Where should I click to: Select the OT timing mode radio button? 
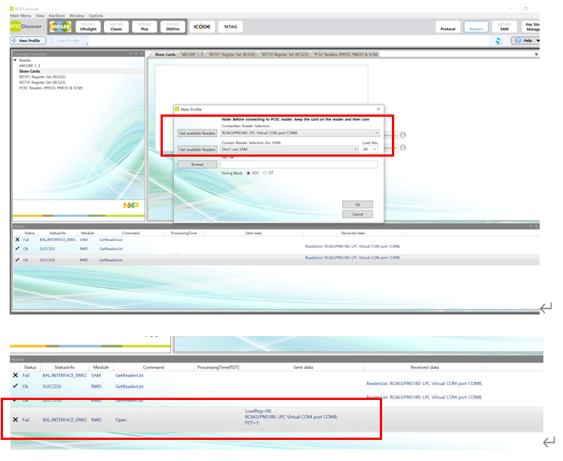[265, 173]
